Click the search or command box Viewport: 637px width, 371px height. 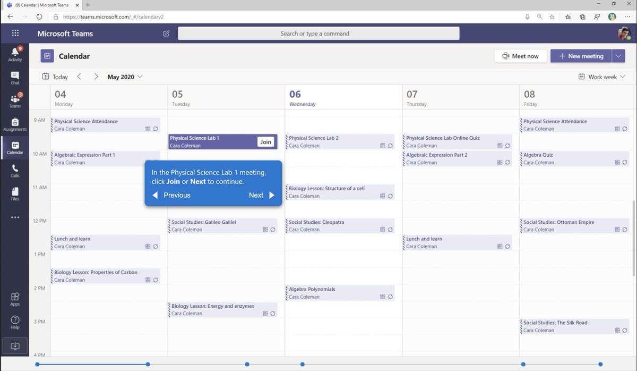point(318,33)
